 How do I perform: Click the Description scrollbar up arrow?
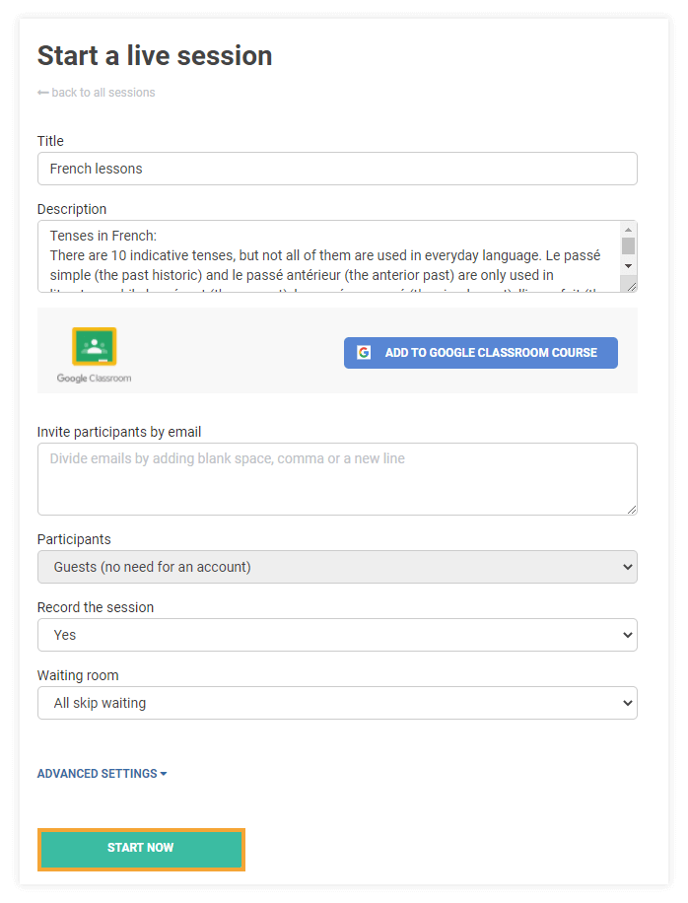(628, 230)
